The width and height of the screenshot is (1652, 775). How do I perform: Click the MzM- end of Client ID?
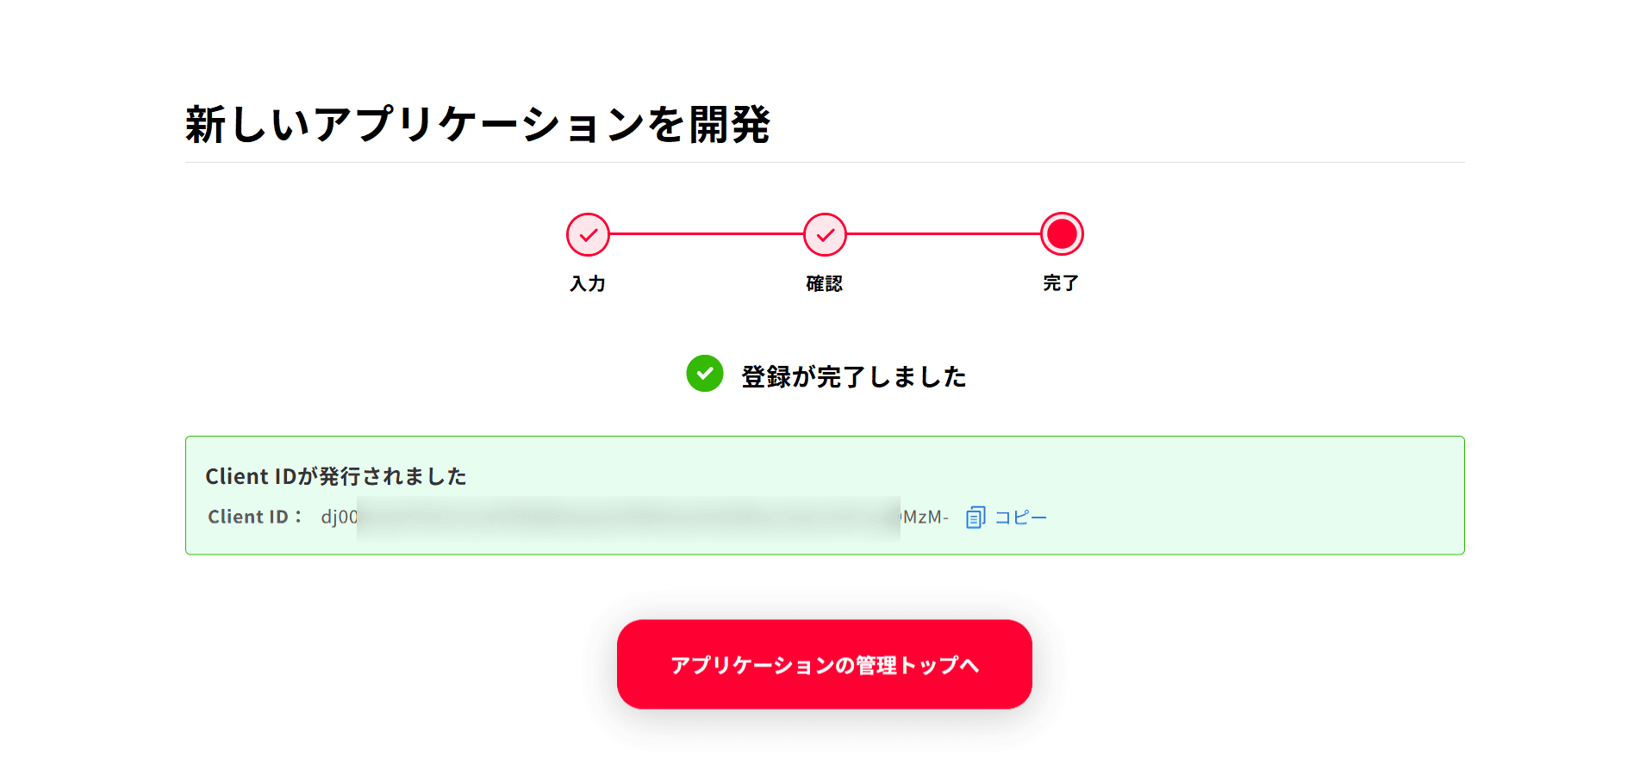(925, 517)
